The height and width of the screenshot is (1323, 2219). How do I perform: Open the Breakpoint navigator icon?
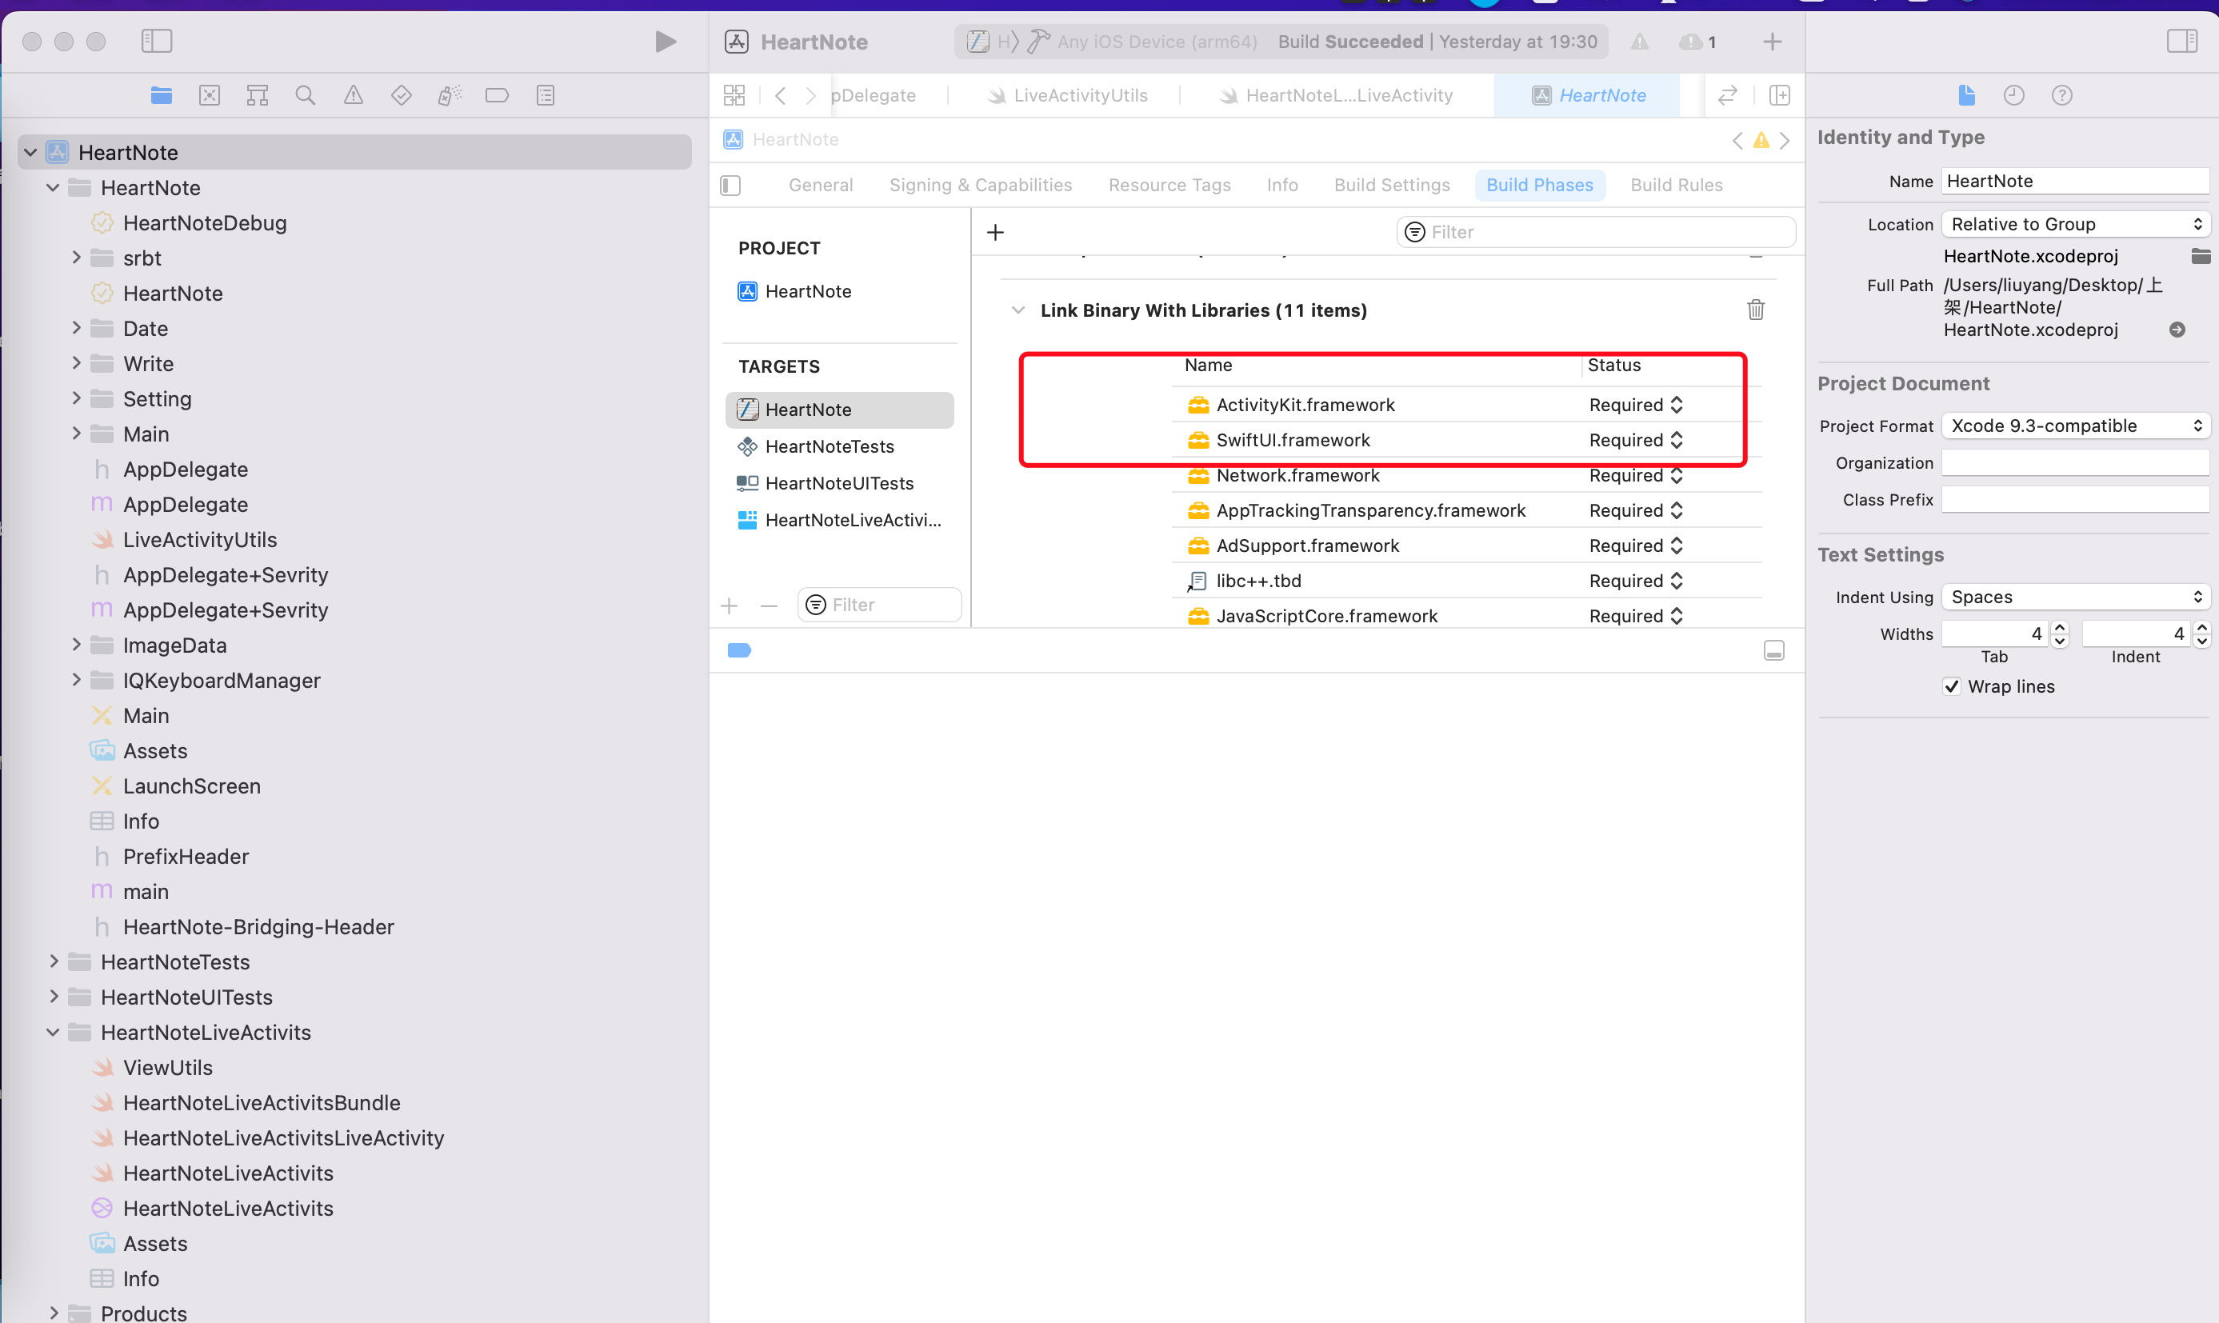point(497,95)
